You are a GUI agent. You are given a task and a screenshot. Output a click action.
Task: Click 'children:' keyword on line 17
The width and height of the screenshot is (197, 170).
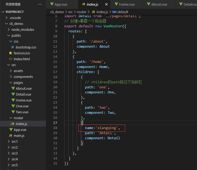click(86, 72)
